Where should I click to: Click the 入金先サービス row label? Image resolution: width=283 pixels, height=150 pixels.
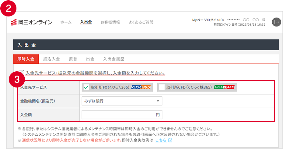tap(33, 87)
